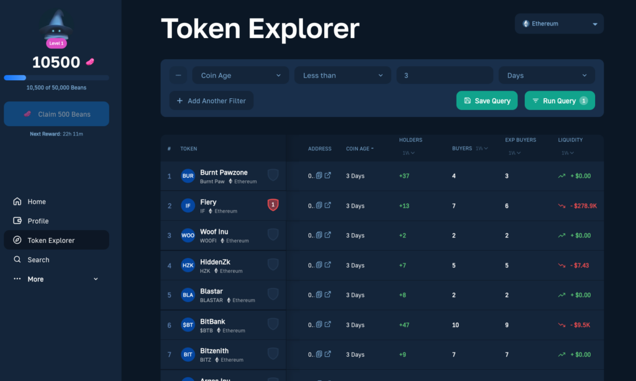636x381 pixels.
Task: Run the query
Action: (560, 101)
